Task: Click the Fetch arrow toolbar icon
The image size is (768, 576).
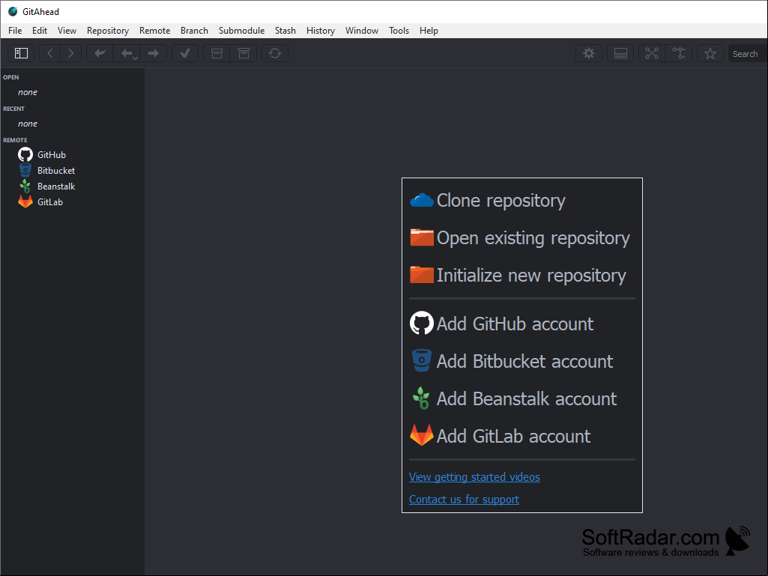Action: point(100,53)
